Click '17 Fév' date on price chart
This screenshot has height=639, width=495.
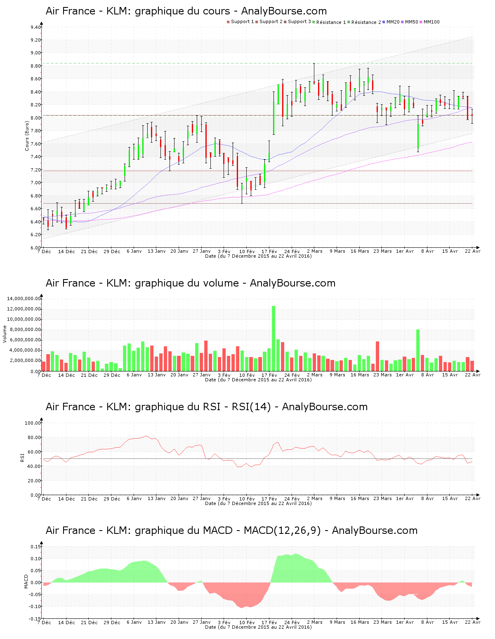(x=269, y=251)
